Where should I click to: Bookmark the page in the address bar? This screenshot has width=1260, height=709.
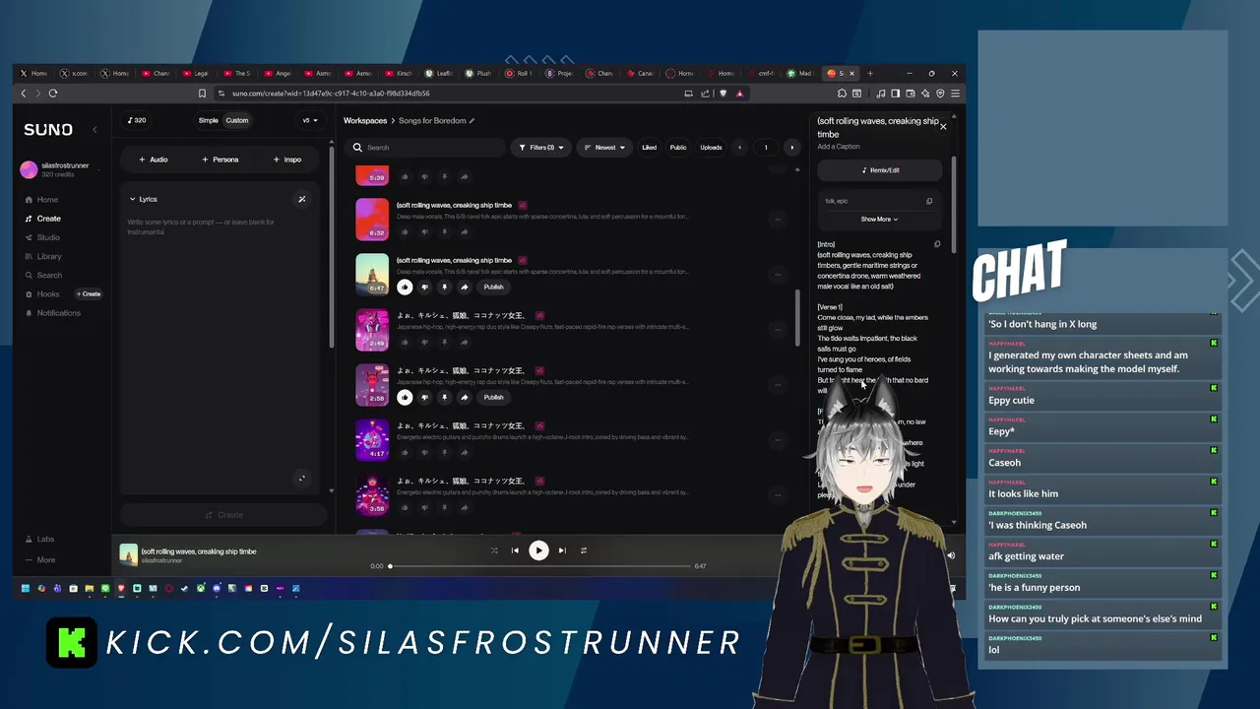coord(202,94)
